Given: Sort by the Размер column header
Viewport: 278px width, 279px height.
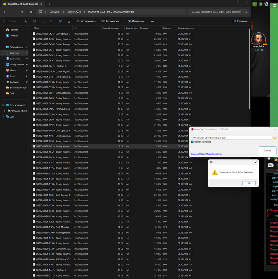Looking at the screenshot, I should (x=144, y=28).
